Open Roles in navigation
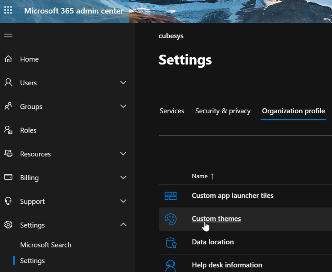332x272 pixels. [x=28, y=130]
